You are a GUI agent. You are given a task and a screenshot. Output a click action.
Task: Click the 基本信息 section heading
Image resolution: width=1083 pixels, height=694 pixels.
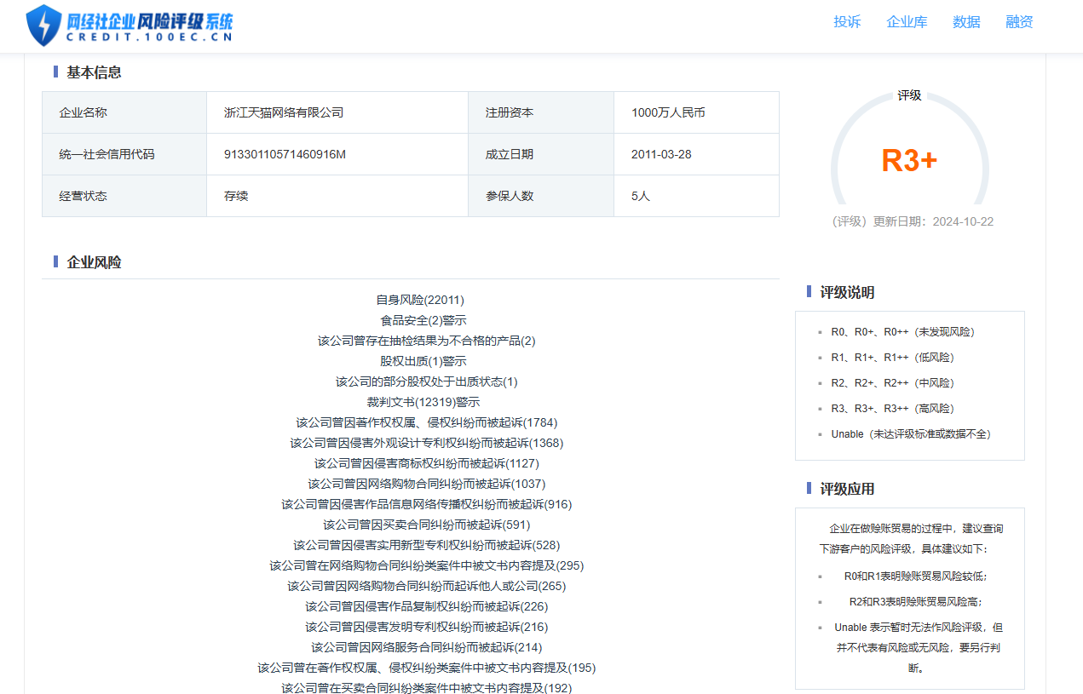[94, 72]
